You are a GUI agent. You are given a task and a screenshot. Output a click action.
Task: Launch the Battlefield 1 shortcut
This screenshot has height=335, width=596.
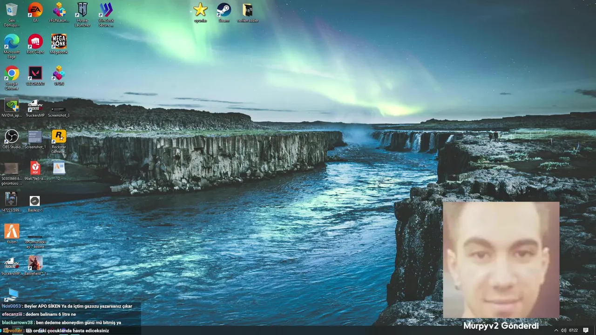(35, 266)
